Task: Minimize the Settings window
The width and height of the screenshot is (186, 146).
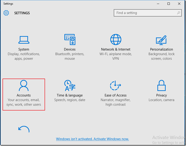Action: coord(157,4)
